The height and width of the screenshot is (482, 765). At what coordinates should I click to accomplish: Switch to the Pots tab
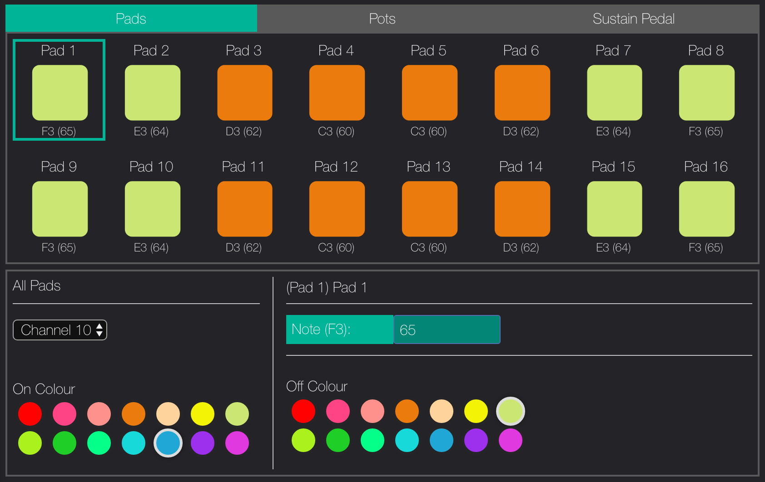(382, 19)
